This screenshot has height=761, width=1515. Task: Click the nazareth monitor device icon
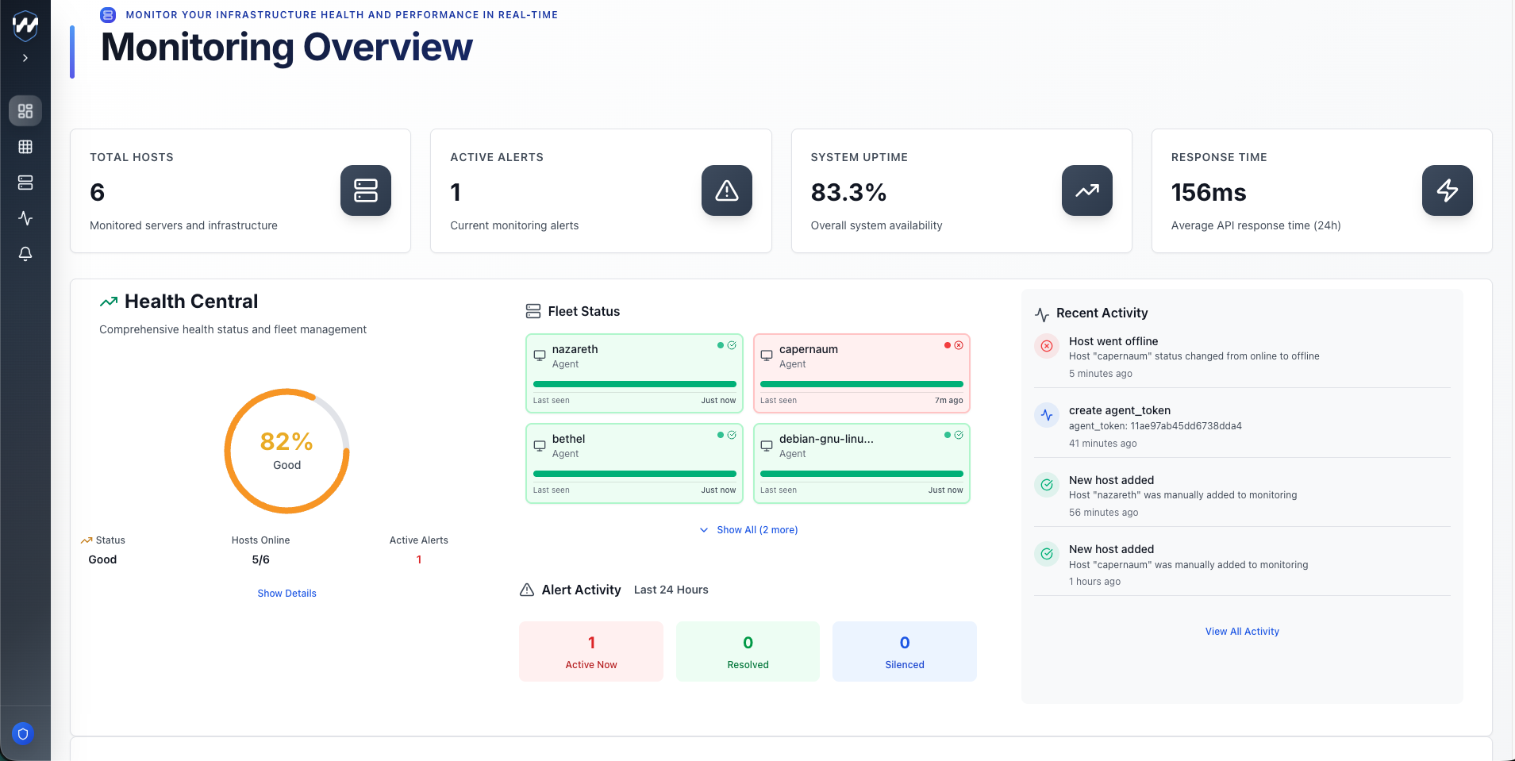point(540,356)
